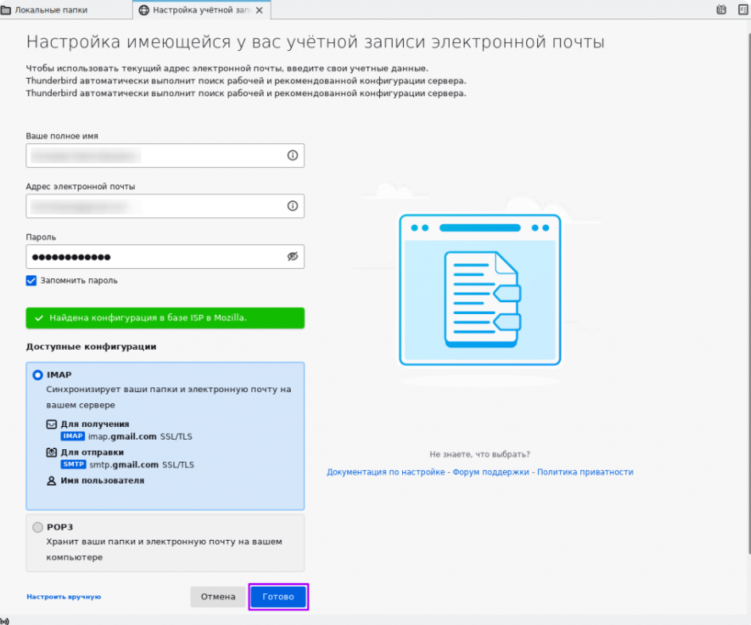Toggle password visibility with the eye icon
This screenshot has height=625, width=751.
(x=292, y=257)
